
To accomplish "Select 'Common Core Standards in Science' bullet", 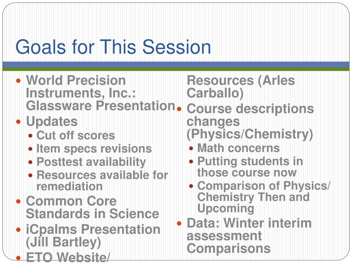I will point(92,207).
